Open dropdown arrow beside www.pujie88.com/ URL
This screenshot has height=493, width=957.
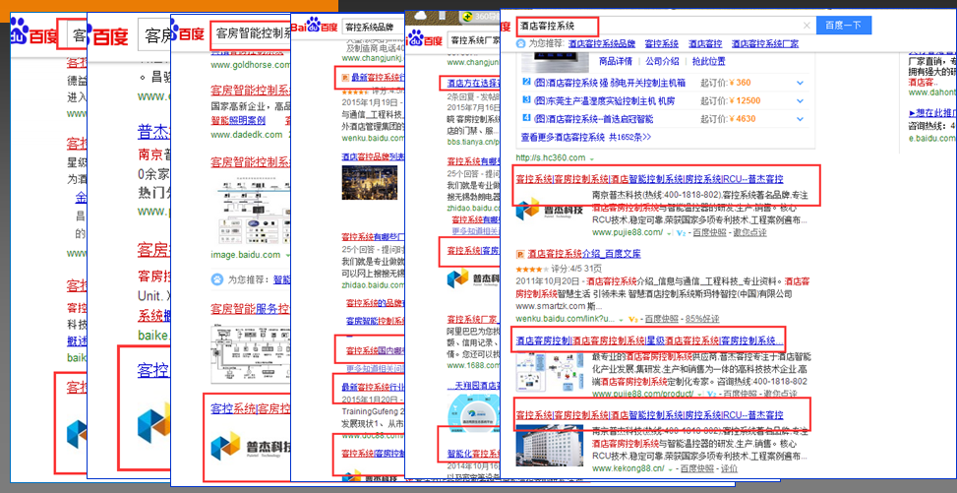tap(668, 233)
